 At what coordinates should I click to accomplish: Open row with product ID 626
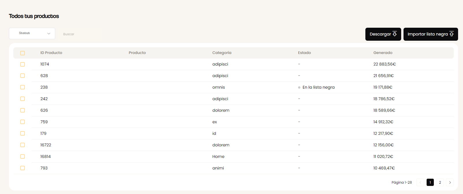click(x=233, y=110)
